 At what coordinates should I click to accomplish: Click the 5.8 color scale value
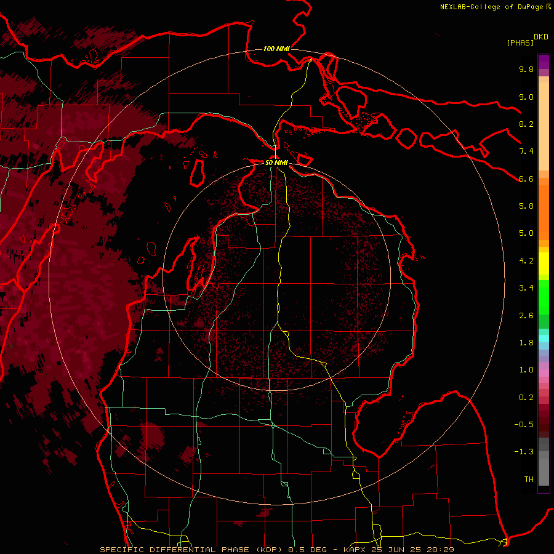pos(526,206)
